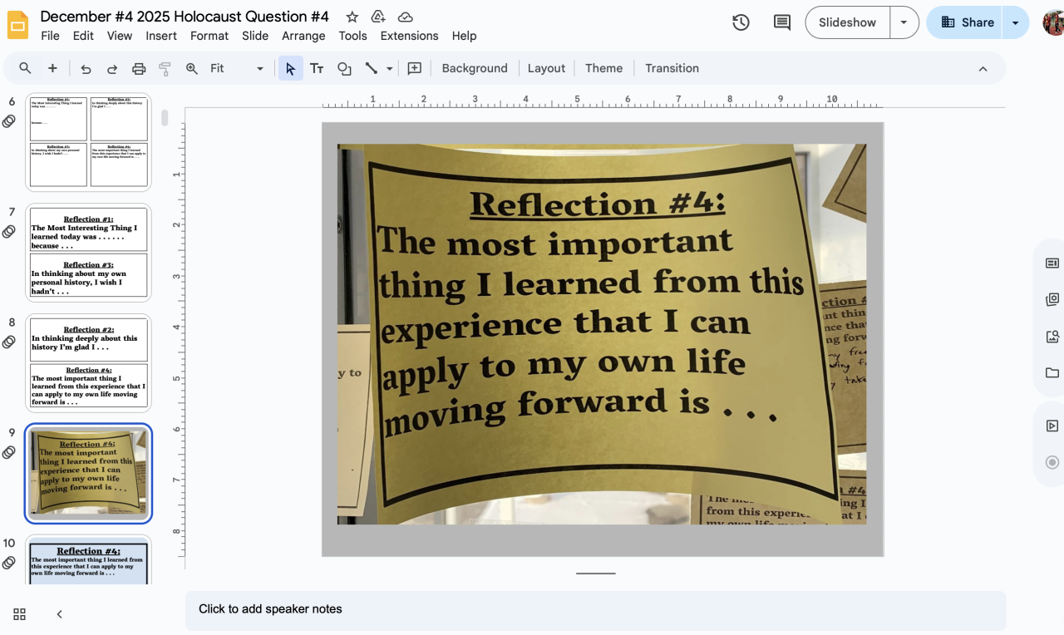Select slide 10 thumbnail
Screen dimensions: 1064x635
point(88,560)
